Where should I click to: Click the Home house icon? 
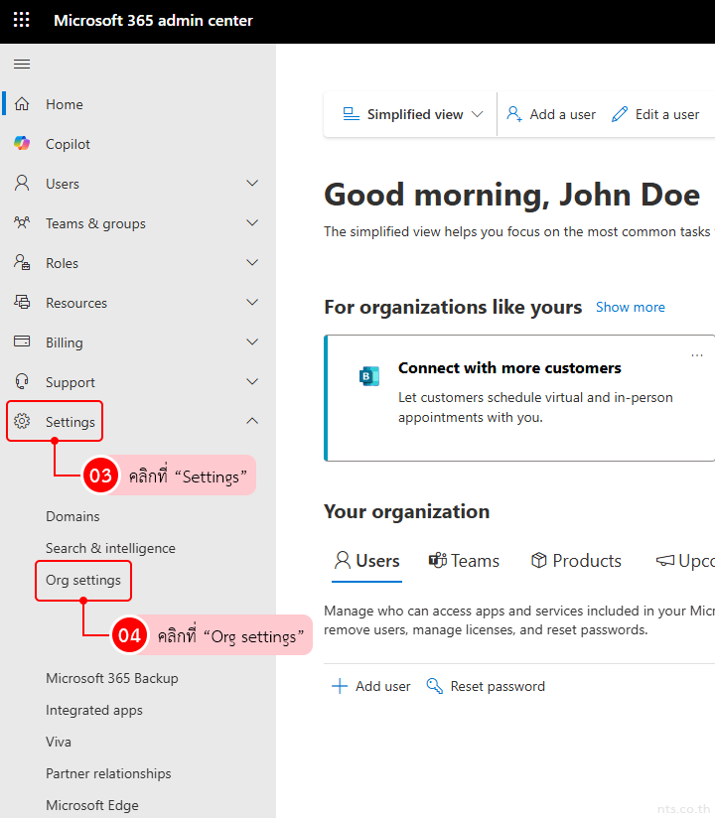[22, 104]
